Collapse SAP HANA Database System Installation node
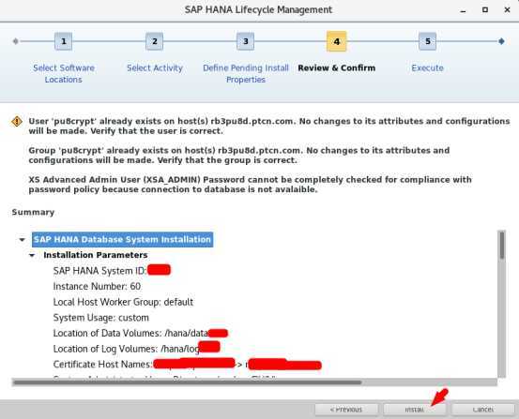 pyautogui.click(x=23, y=239)
